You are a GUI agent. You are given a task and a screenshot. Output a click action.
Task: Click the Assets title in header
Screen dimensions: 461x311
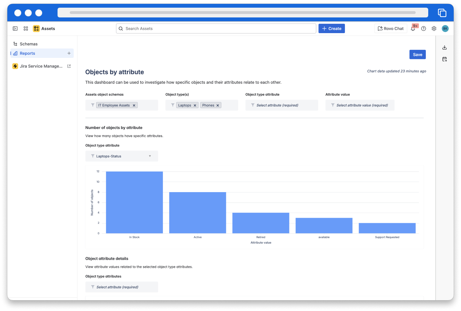click(x=48, y=29)
